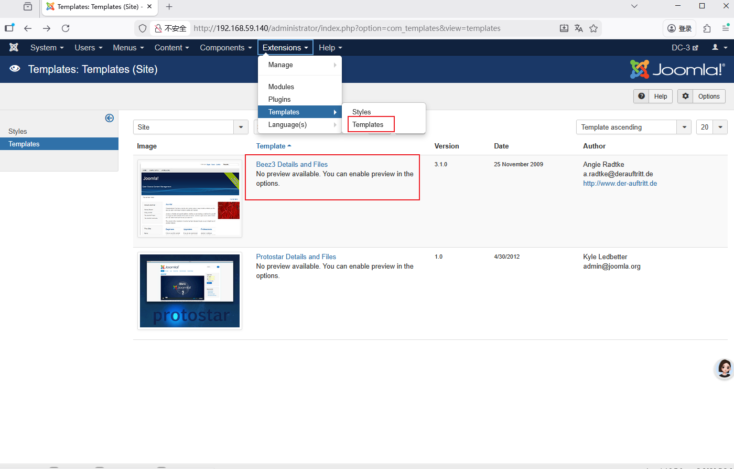734x469 pixels.
Task: Click the email a.radtke@derauftritt.de
Action: coord(618,174)
